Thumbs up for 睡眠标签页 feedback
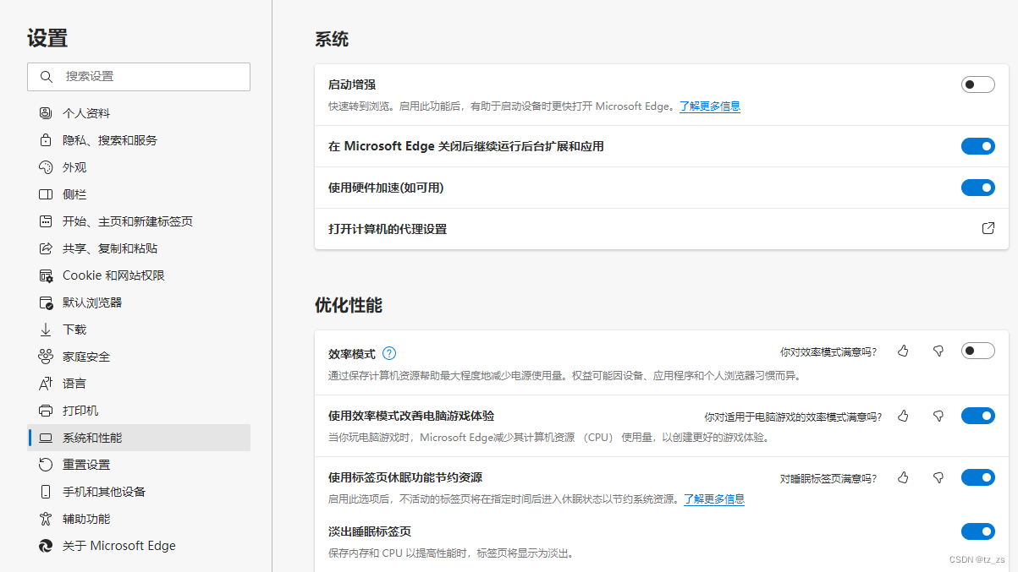The width and height of the screenshot is (1018, 572). (x=903, y=477)
